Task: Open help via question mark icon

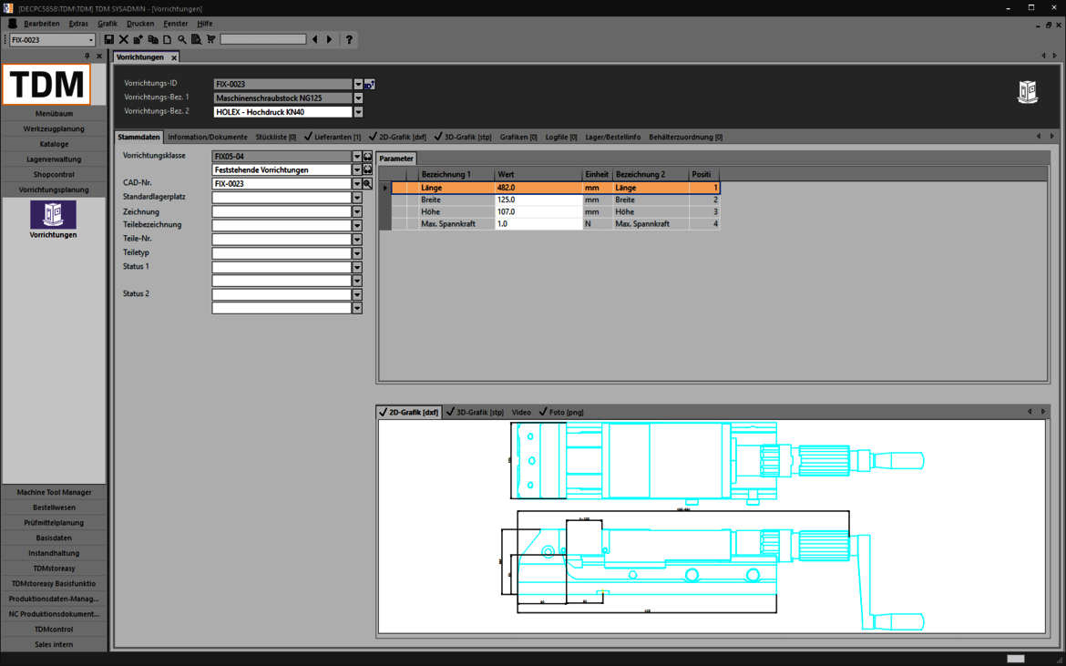Action: tap(349, 39)
